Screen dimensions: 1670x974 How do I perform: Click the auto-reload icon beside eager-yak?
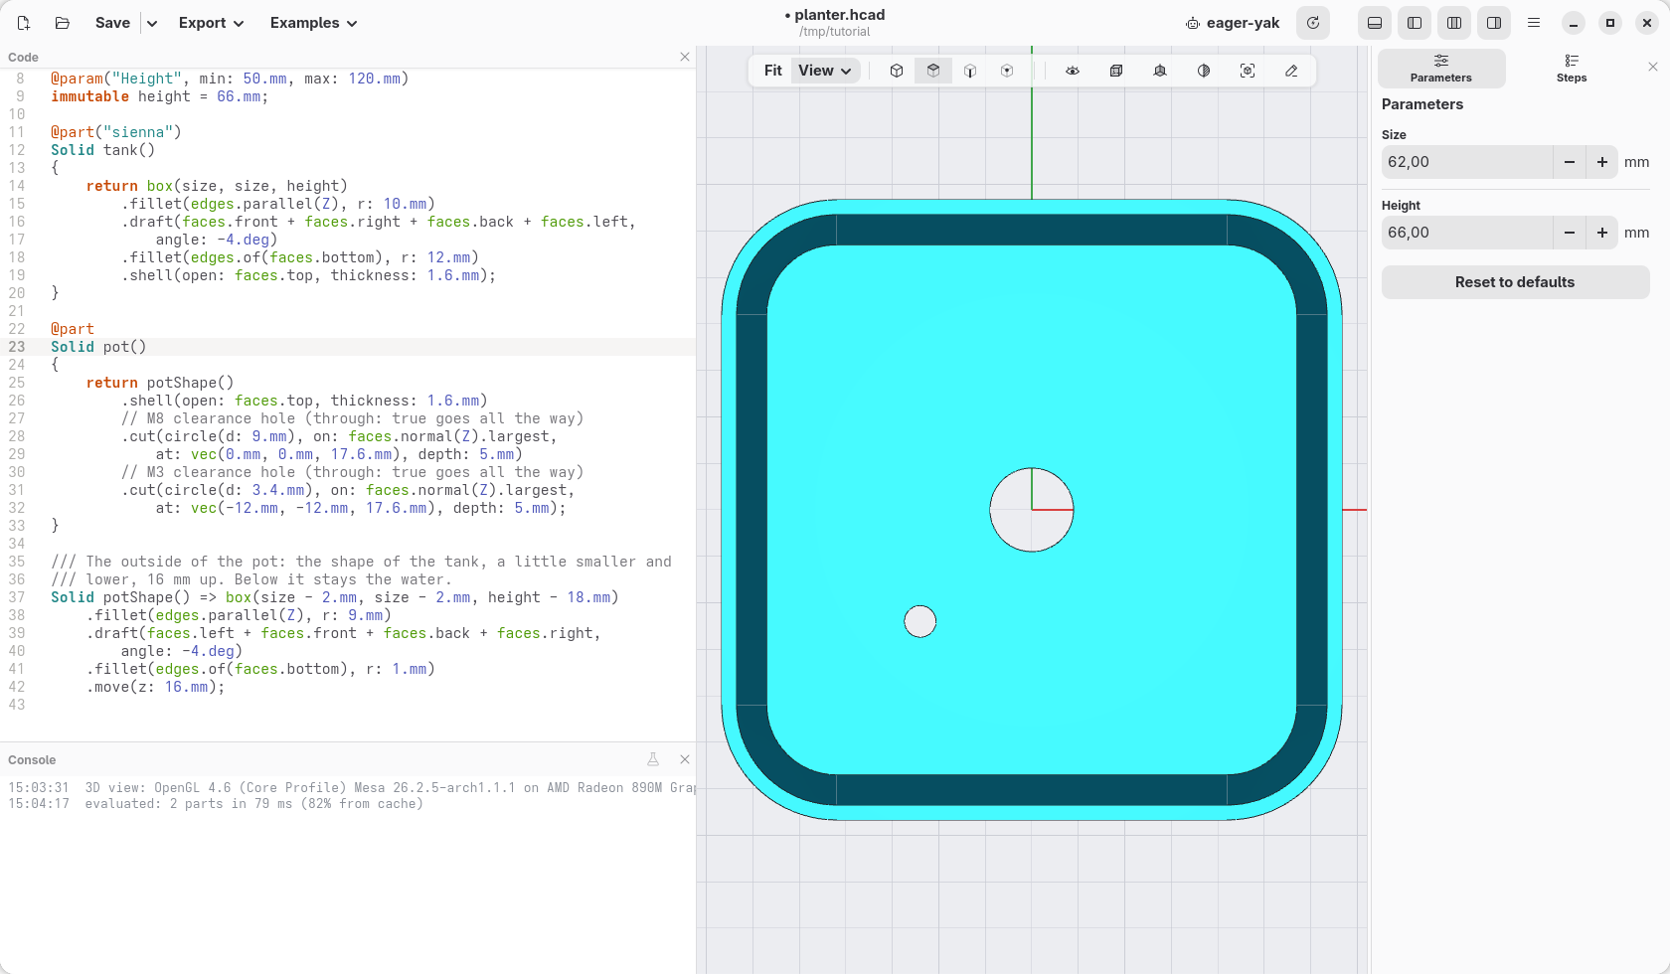pyautogui.click(x=1313, y=23)
